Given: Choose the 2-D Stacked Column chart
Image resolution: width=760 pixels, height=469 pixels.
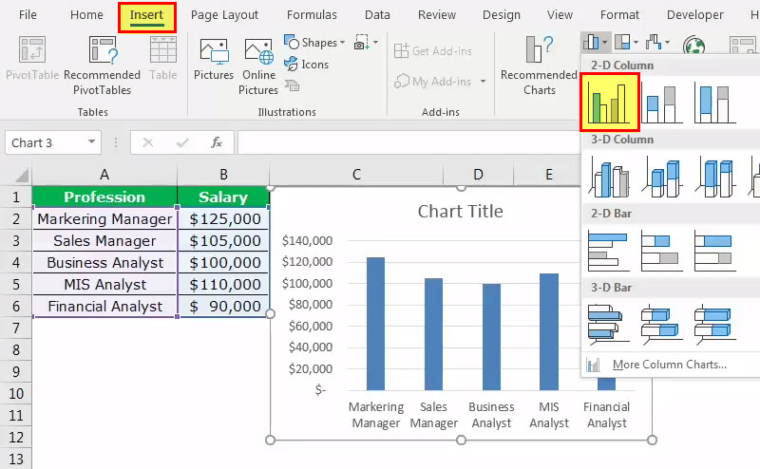Looking at the screenshot, I should point(661,102).
